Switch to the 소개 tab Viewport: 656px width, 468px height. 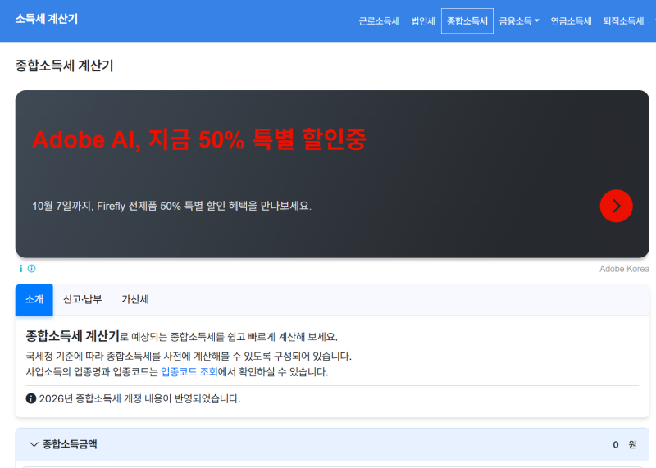pyautogui.click(x=34, y=299)
